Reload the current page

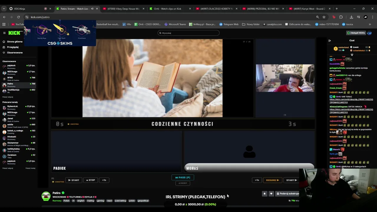(18, 17)
